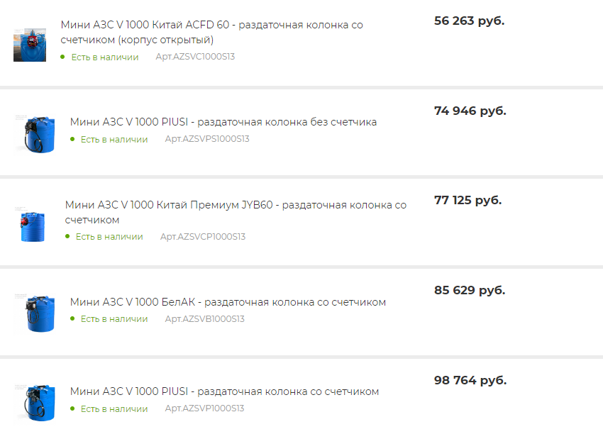Click article number AZSVCP1000S13

[203, 236]
